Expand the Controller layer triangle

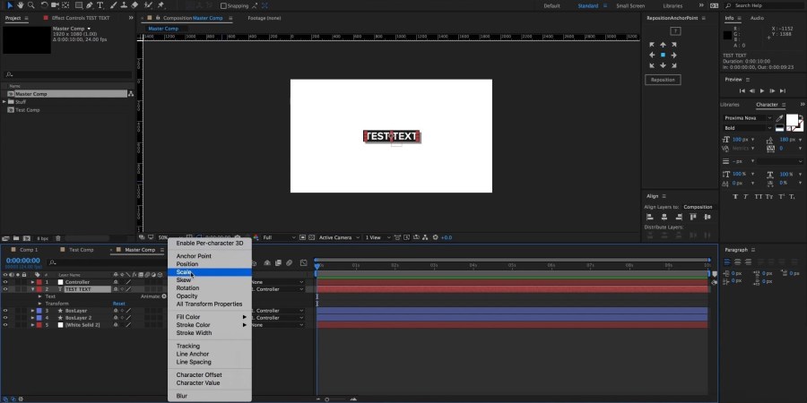point(32,282)
